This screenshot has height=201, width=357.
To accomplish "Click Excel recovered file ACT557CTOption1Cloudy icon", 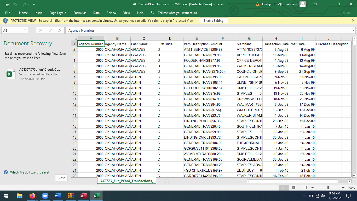I will click(x=11, y=74).
